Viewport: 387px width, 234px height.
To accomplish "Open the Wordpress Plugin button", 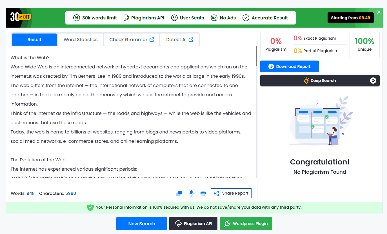I will (x=246, y=224).
